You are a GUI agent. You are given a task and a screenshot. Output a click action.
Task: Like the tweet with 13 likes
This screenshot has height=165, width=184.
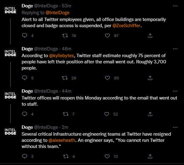coord(107,156)
